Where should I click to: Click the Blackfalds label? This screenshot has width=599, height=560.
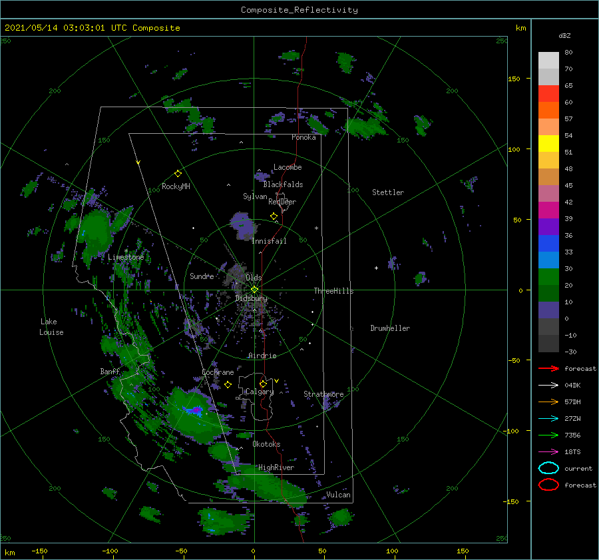(x=283, y=184)
